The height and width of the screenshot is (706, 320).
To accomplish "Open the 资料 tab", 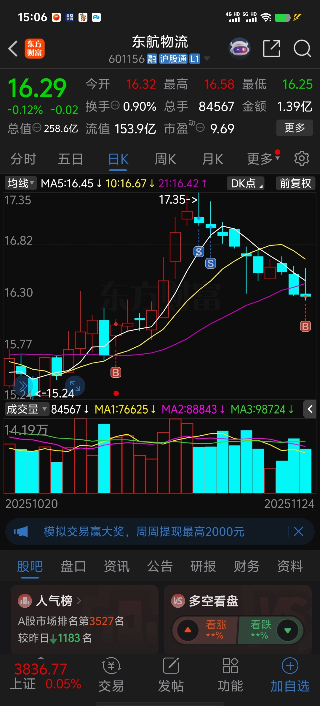I will (x=290, y=566).
